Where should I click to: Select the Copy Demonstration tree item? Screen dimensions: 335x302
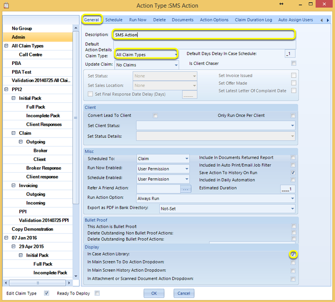32,229
